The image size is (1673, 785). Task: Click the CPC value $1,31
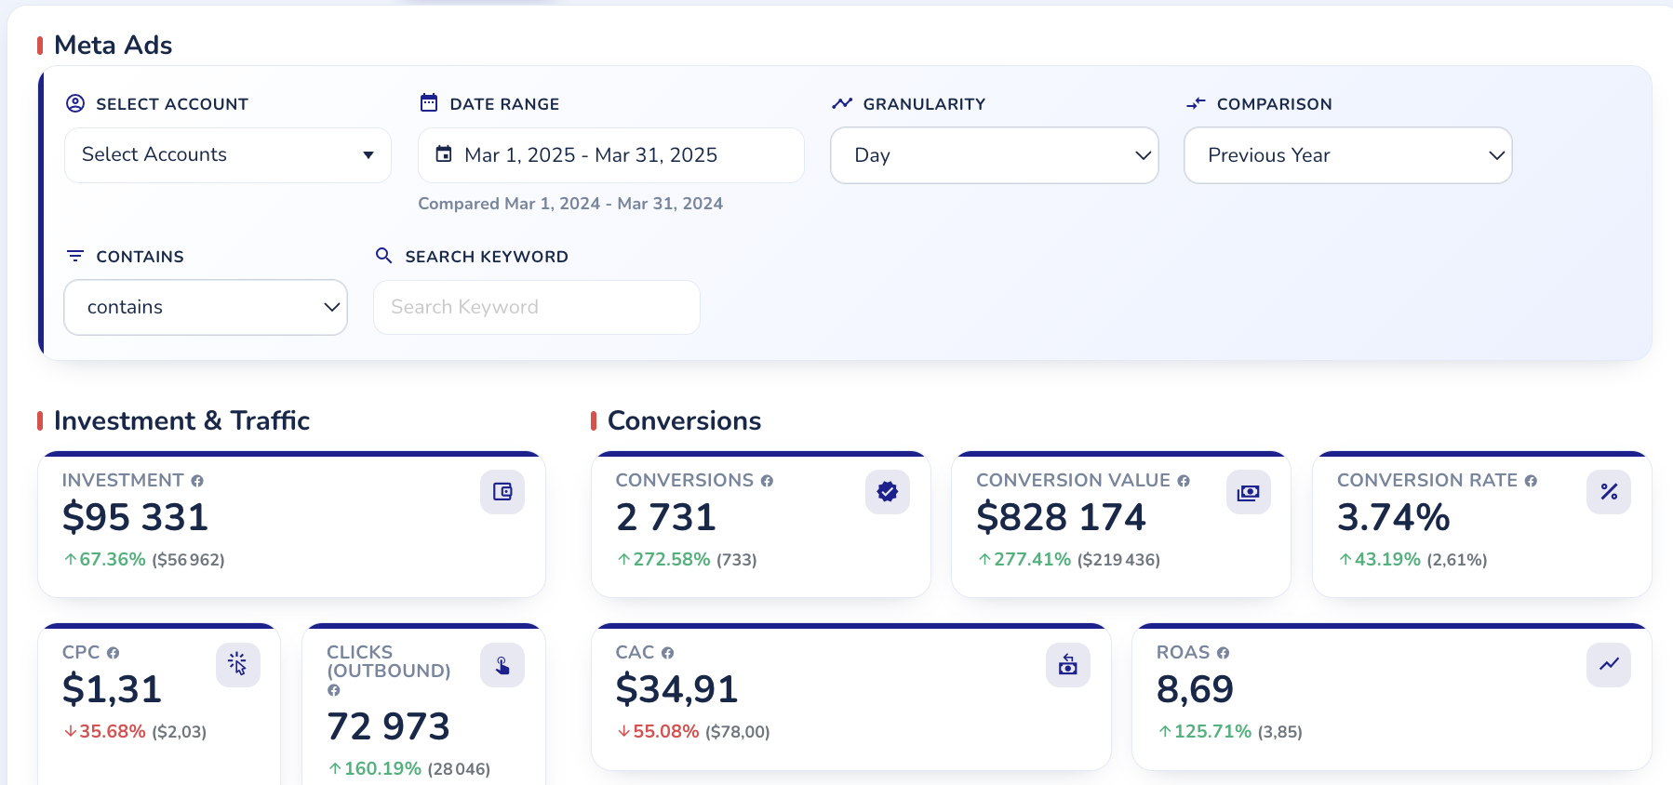tap(113, 689)
